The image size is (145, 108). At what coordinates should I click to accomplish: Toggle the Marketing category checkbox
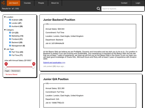10,36
